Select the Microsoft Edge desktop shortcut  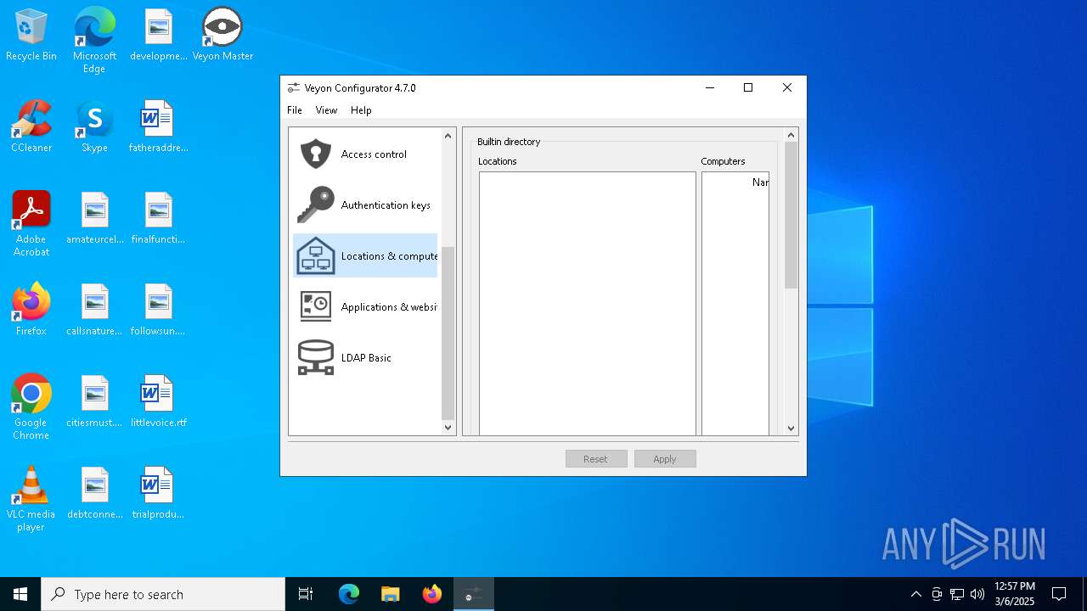94,41
